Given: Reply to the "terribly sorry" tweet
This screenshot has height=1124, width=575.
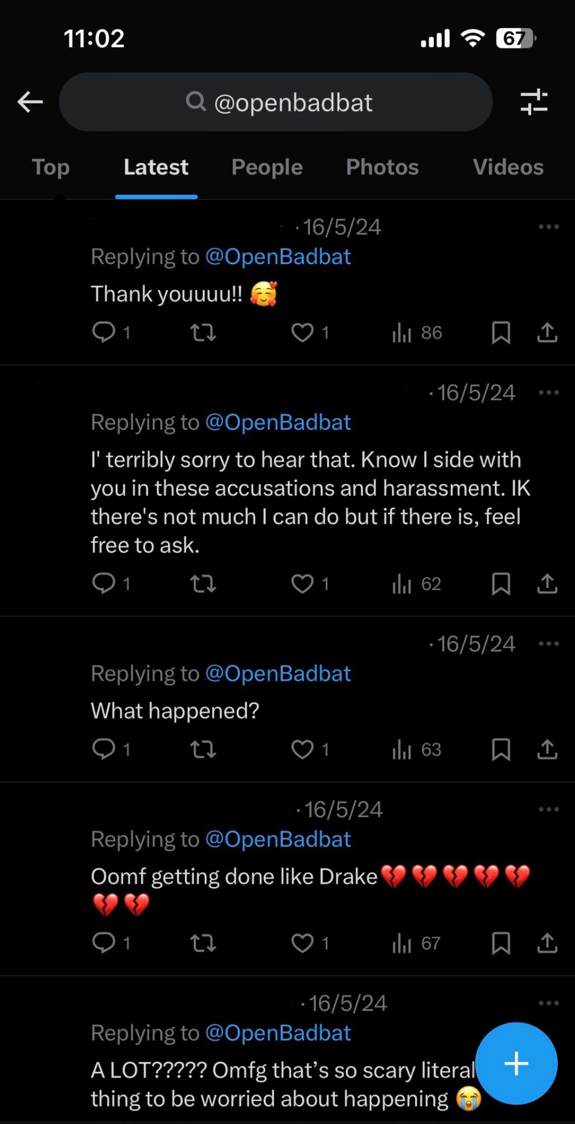Looking at the screenshot, I should tap(104, 584).
